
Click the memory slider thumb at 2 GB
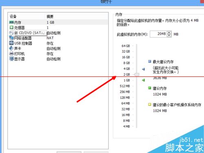coord(136,74)
